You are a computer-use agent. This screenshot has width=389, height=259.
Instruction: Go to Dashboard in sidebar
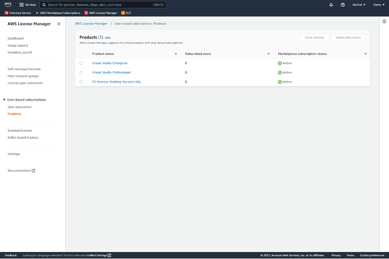(15, 38)
